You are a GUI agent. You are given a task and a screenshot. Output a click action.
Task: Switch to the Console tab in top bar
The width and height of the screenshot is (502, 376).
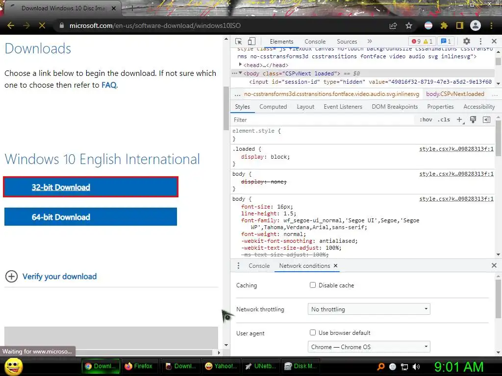[x=315, y=42]
